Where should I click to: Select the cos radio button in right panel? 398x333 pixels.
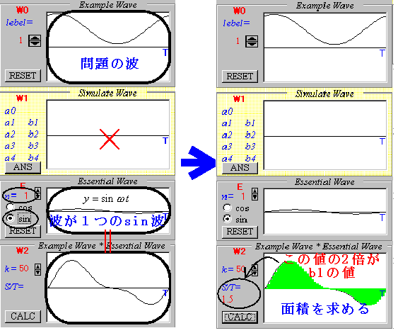coord(227,208)
